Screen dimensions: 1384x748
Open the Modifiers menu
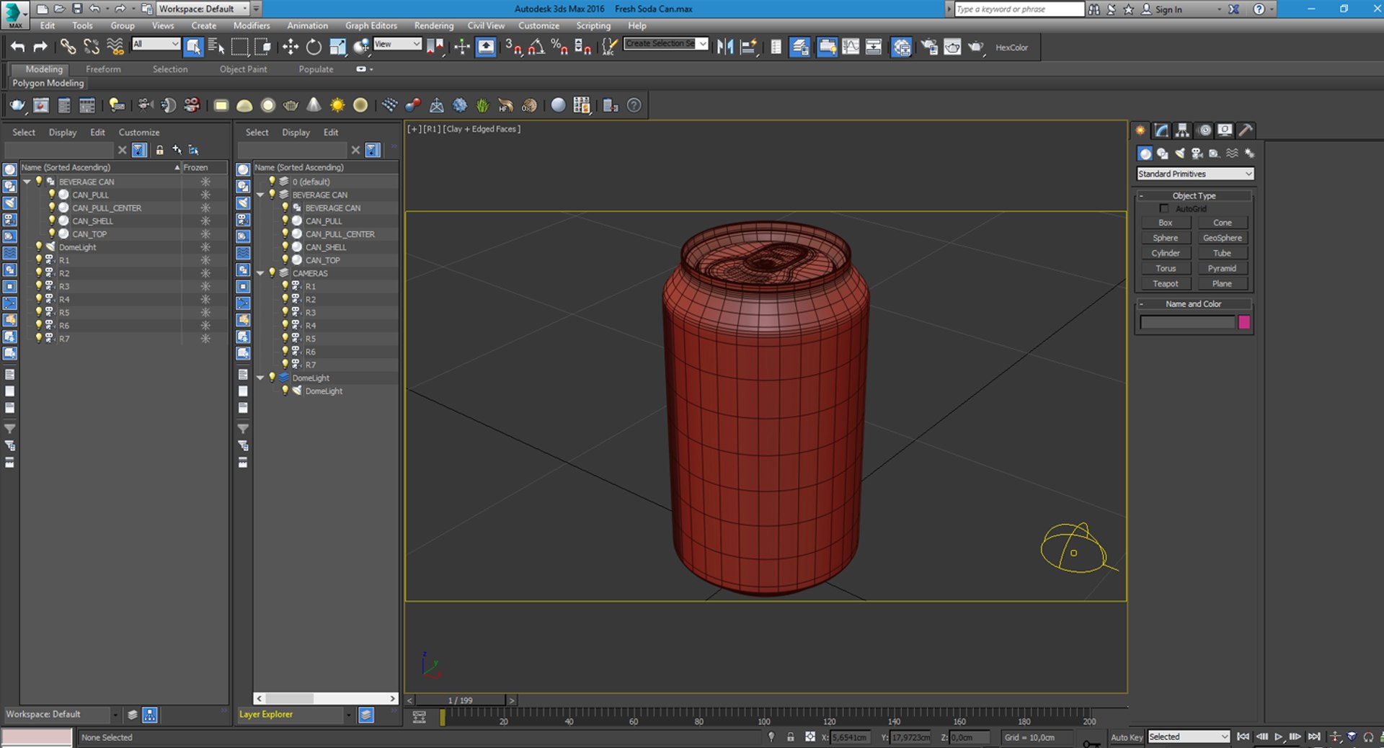coord(252,25)
